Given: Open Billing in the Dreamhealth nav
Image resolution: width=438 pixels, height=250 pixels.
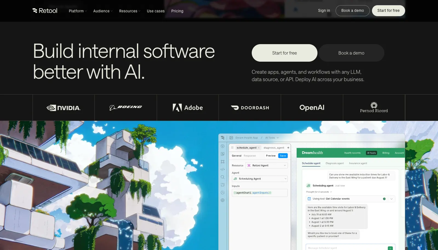Looking at the screenshot, I should tap(386, 153).
